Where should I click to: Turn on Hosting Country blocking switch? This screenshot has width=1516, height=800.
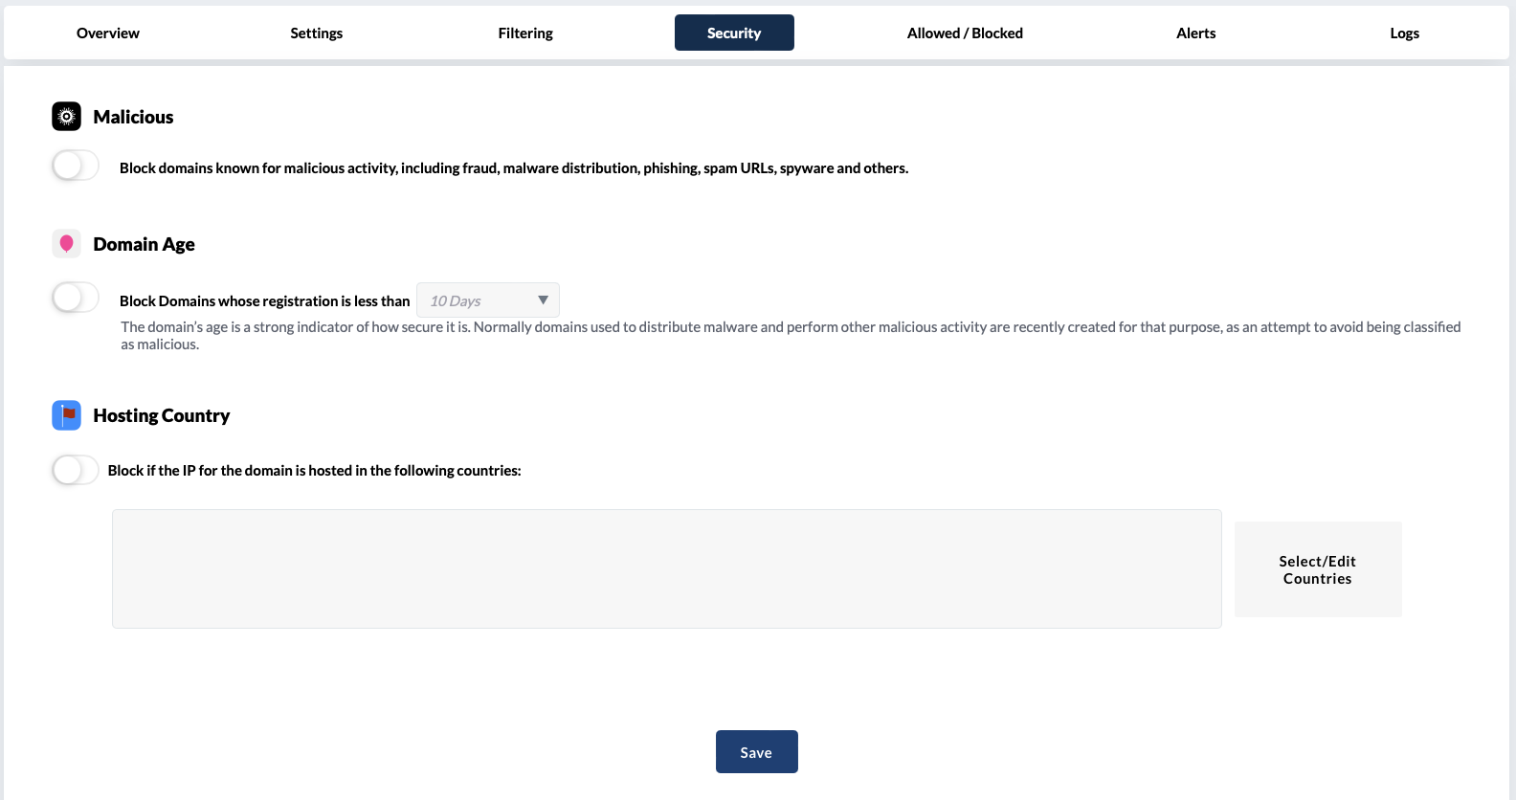(76, 470)
